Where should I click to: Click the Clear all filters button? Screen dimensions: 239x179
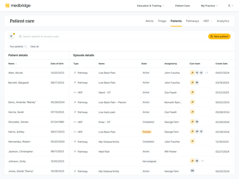[34, 47]
